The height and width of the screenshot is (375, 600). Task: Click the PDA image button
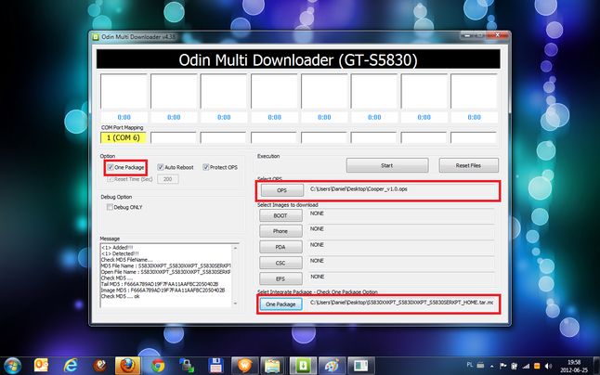pyautogui.click(x=280, y=247)
